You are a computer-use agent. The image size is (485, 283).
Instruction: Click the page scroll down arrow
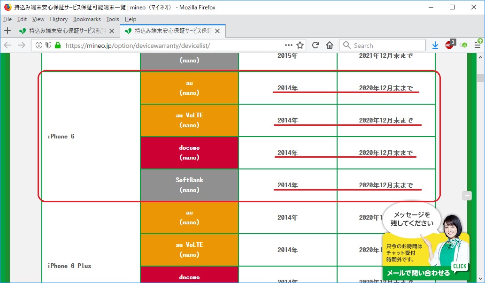click(480, 279)
